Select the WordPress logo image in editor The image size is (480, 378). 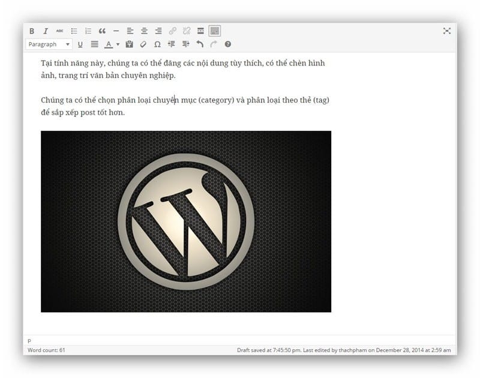(x=186, y=221)
